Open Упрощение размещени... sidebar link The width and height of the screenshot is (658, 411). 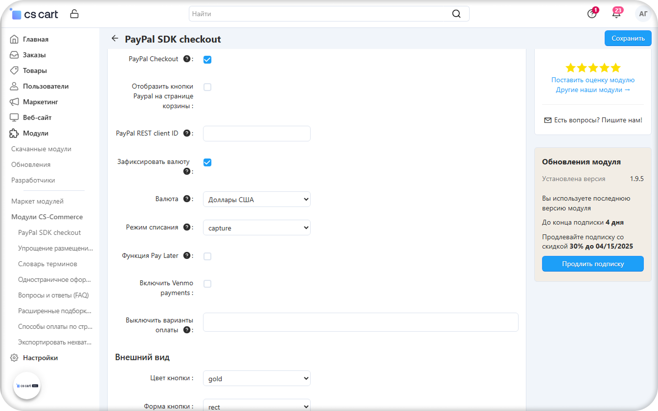click(55, 248)
